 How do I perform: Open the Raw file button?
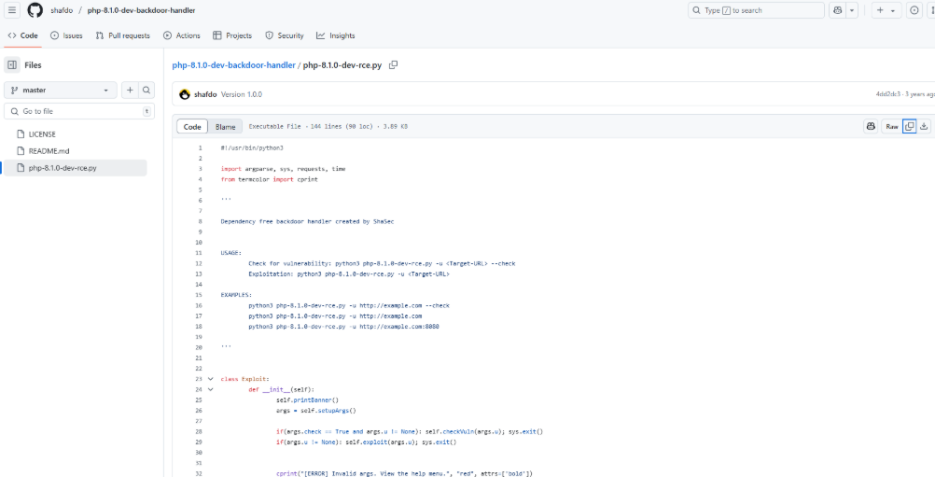(891, 126)
